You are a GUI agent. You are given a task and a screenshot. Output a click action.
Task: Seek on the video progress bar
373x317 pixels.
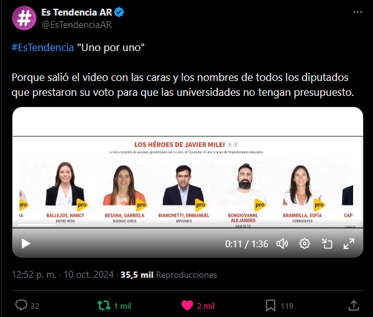[188, 225]
